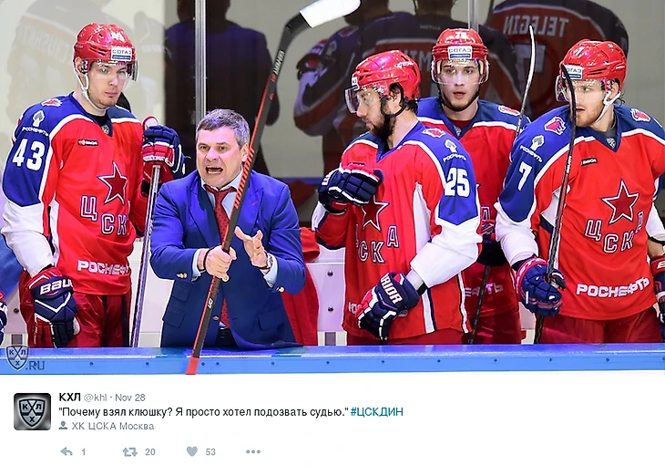This screenshot has height=475, width=665.
Task: Click the likes count 53
Action: click(x=210, y=452)
